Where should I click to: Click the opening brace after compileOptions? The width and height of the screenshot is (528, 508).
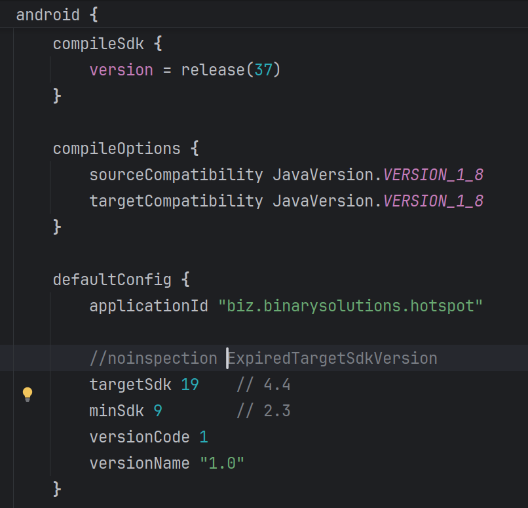(x=195, y=149)
